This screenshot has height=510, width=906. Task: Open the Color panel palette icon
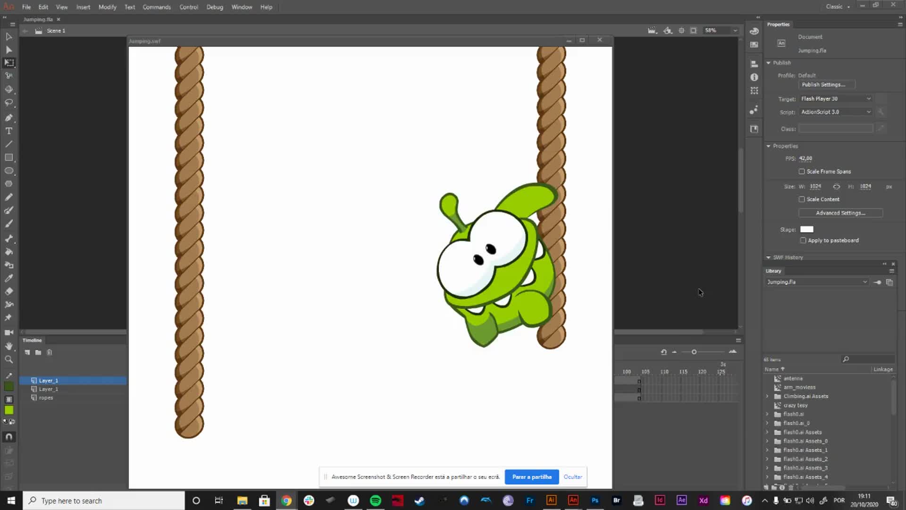[754, 31]
